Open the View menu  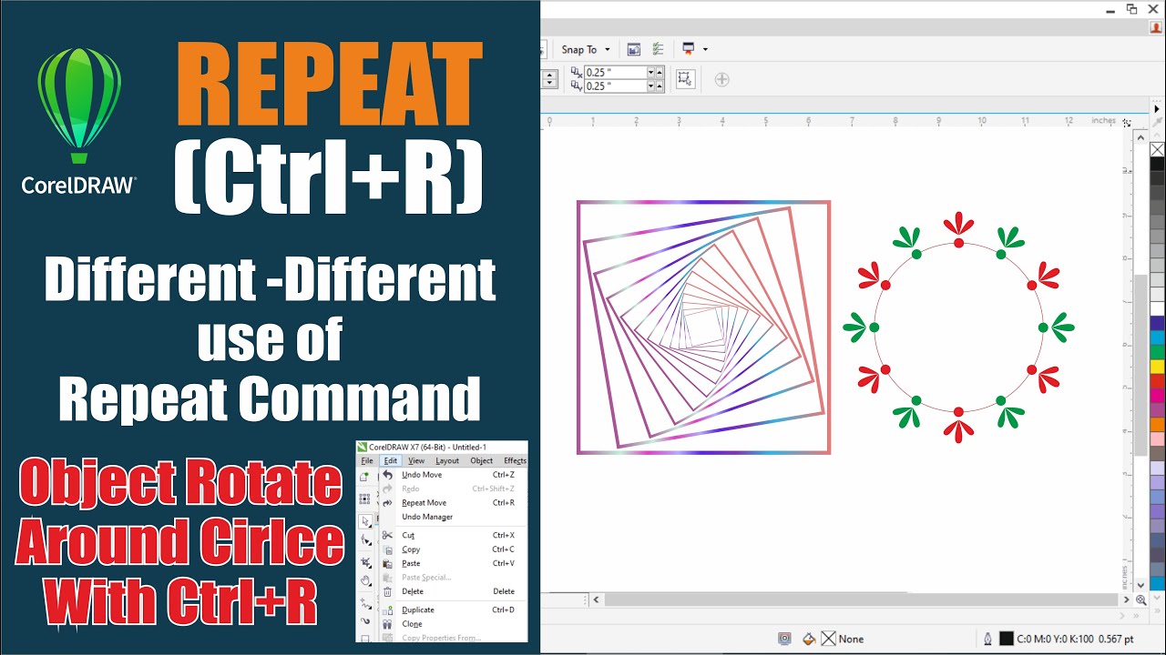416,461
